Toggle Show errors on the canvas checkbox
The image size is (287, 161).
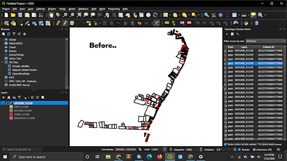[x=225, y=145]
